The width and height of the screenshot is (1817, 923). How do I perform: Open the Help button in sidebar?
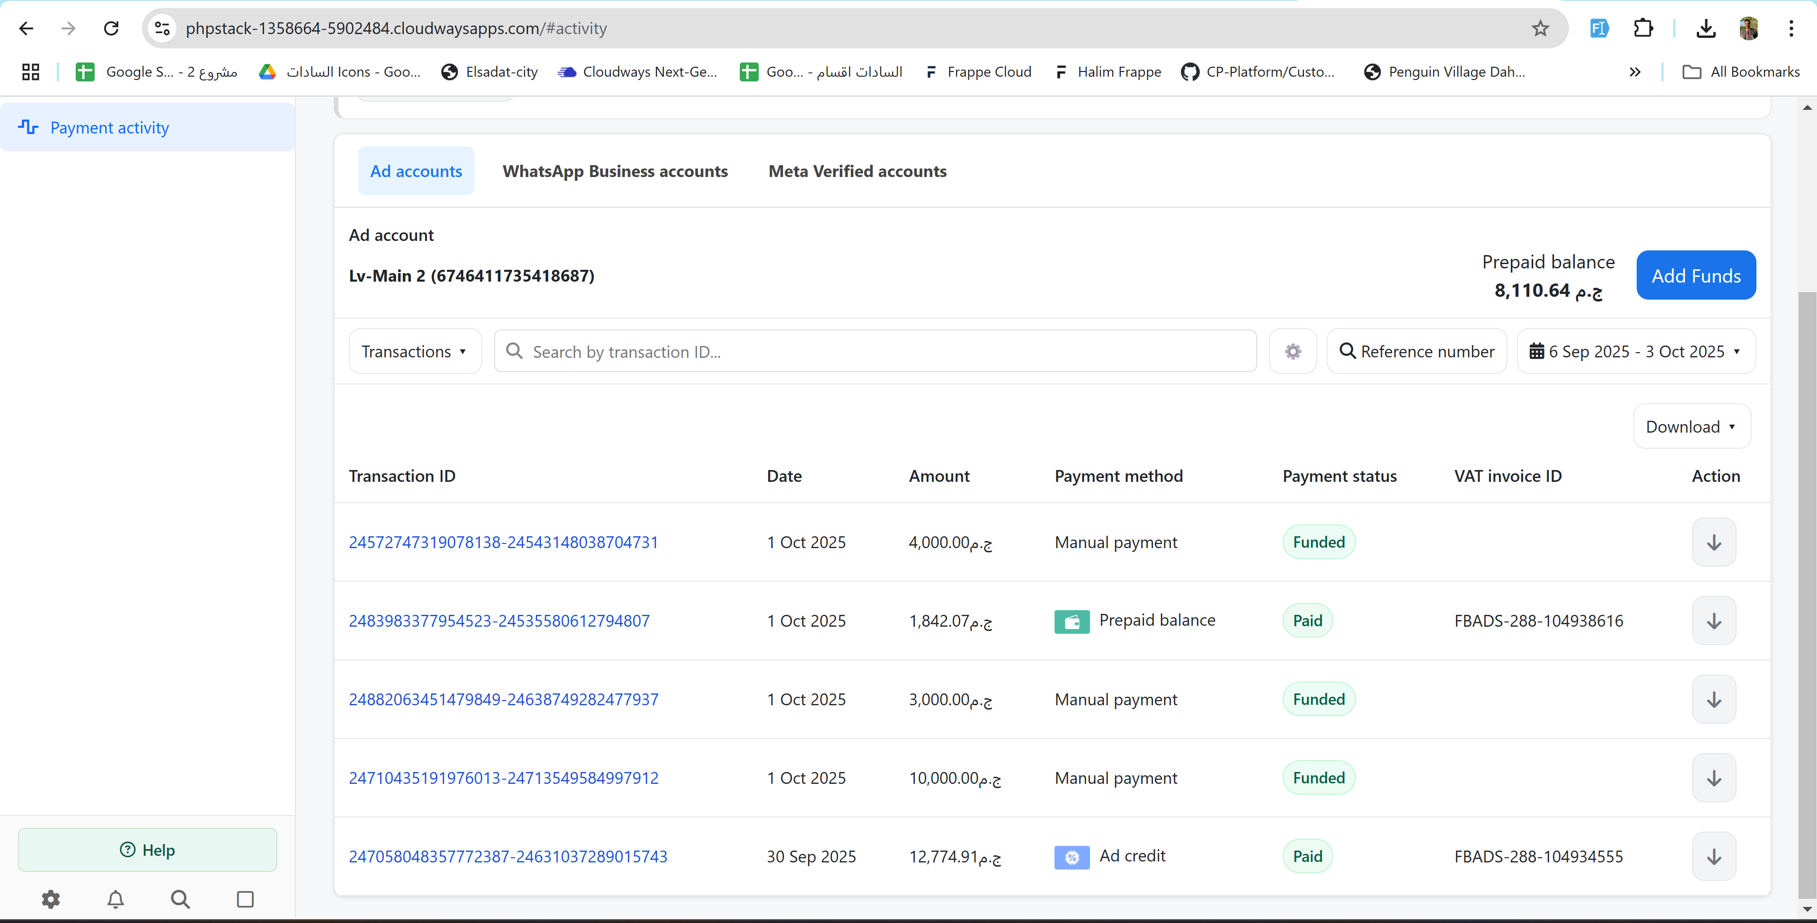(147, 850)
